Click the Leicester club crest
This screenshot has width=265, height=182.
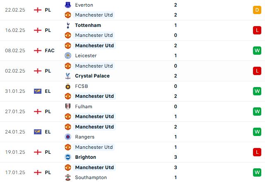pos(68,56)
